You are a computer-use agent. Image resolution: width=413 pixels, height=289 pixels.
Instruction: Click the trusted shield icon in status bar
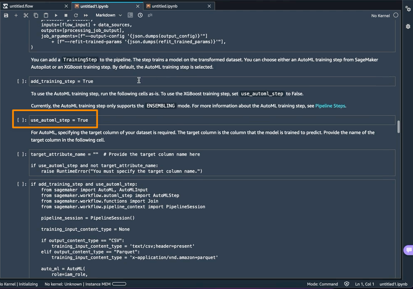coord(347,284)
